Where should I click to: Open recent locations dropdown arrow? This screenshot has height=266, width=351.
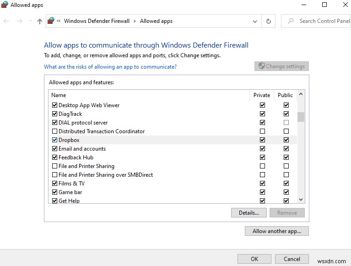click(x=31, y=21)
